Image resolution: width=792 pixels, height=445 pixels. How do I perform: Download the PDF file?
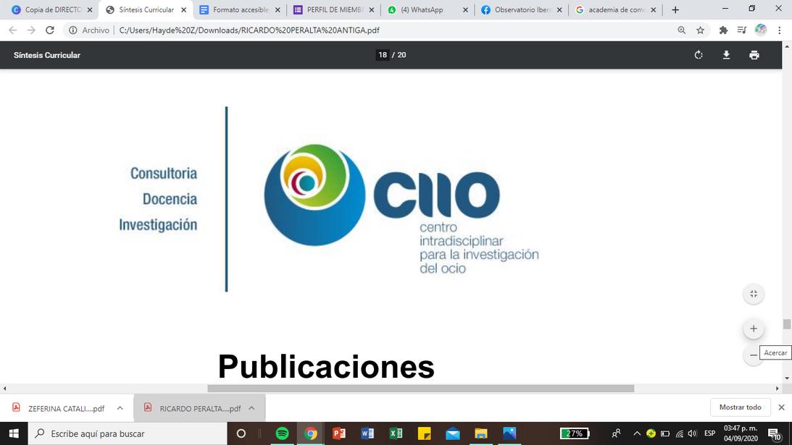pyautogui.click(x=726, y=55)
